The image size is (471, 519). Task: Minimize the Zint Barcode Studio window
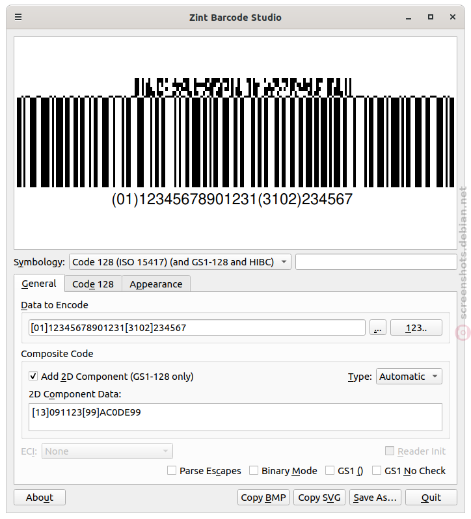(x=409, y=17)
